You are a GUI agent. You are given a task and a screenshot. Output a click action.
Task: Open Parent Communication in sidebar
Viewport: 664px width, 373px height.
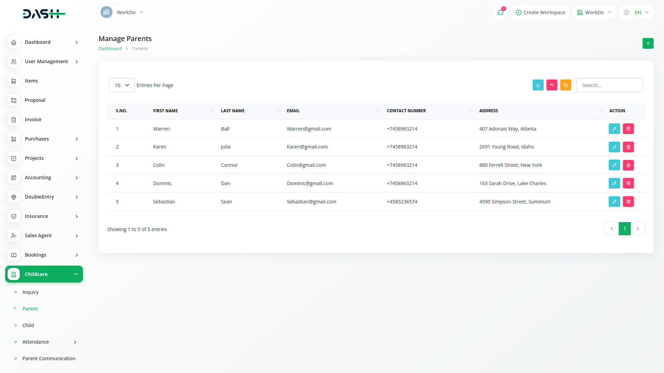click(x=49, y=358)
